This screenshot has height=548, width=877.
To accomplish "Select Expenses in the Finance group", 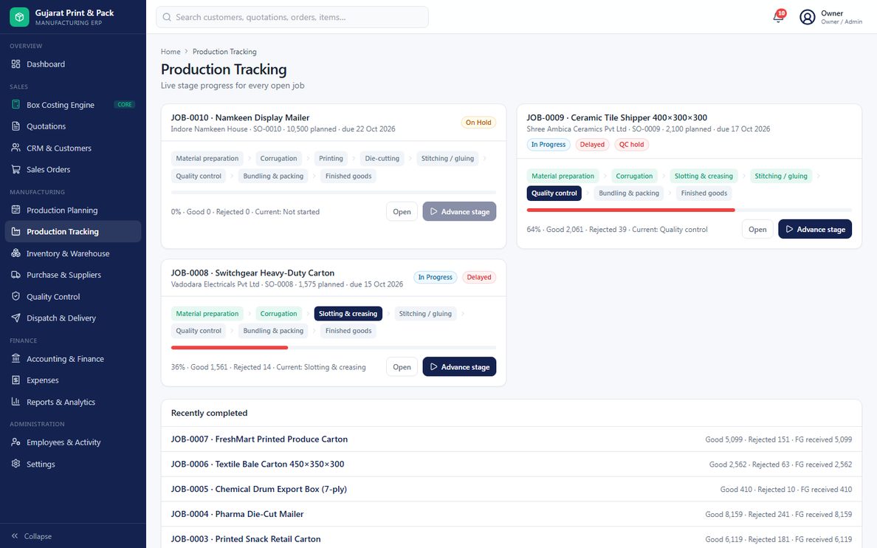I will click(x=72, y=380).
